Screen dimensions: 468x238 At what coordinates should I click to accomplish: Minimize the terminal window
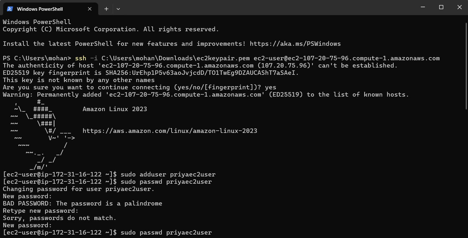423,7
